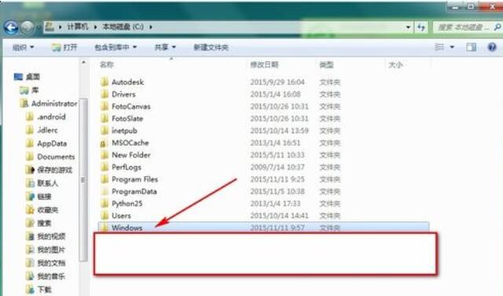The height and width of the screenshot is (296, 503).
Task: Open 保存的游戏 in navigation pane
Action: pyautogui.click(x=49, y=170)
